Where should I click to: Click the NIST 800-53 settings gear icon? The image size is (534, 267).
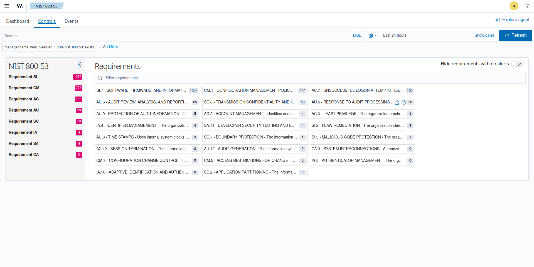tap(80, 65)
